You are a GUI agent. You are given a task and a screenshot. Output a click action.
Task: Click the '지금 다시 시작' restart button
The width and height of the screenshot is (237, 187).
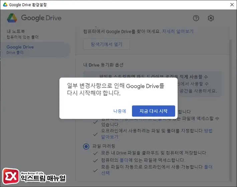(154, 111)
